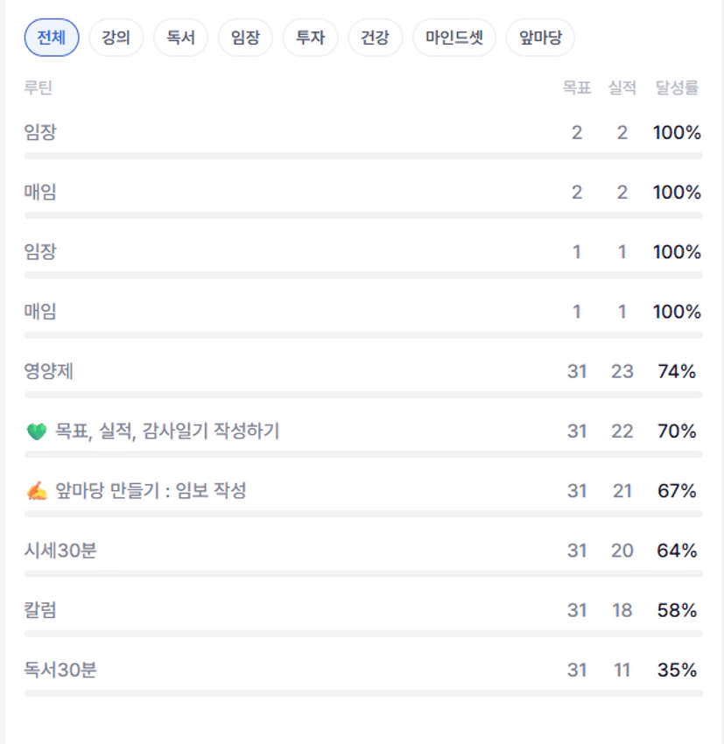Viewport: 724px width, 744px height.
Task: Click the 목표 column header
Action: pyautogui.click(x=577, y=88)
